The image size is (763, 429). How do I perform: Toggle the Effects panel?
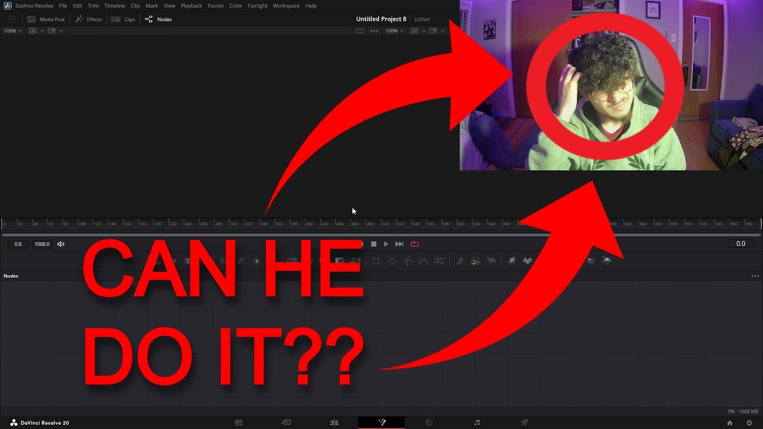pos(88,19)
